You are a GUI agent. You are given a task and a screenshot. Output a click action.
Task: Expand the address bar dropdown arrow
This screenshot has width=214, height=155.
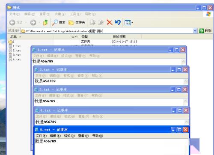pyautogui.click(x=195, y=31)
